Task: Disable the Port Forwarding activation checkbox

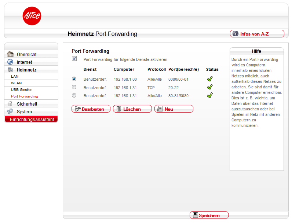Action: pos(74,59)
